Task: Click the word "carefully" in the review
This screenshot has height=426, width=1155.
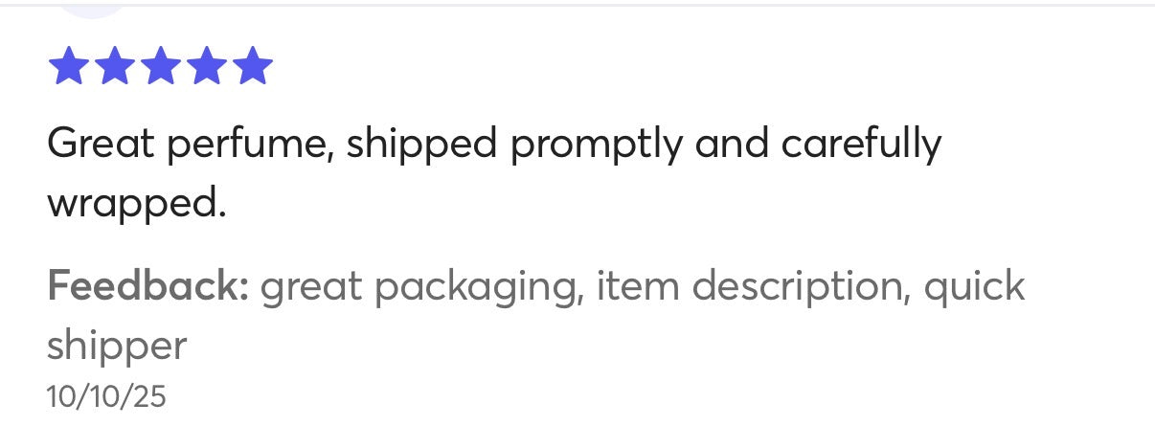Action: coord(862,144)
